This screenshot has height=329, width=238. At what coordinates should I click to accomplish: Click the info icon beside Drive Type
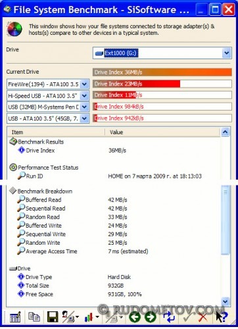click(x=21, y=276)
